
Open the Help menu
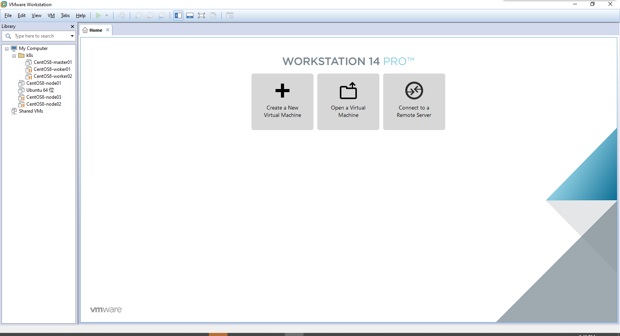pyautogui.click(x=81, y=15)
